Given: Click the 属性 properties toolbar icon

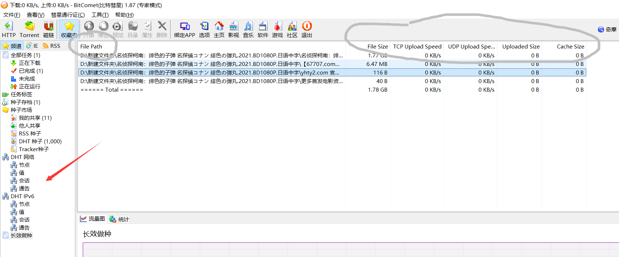Looking at the screenshot, I should (147, 29).
